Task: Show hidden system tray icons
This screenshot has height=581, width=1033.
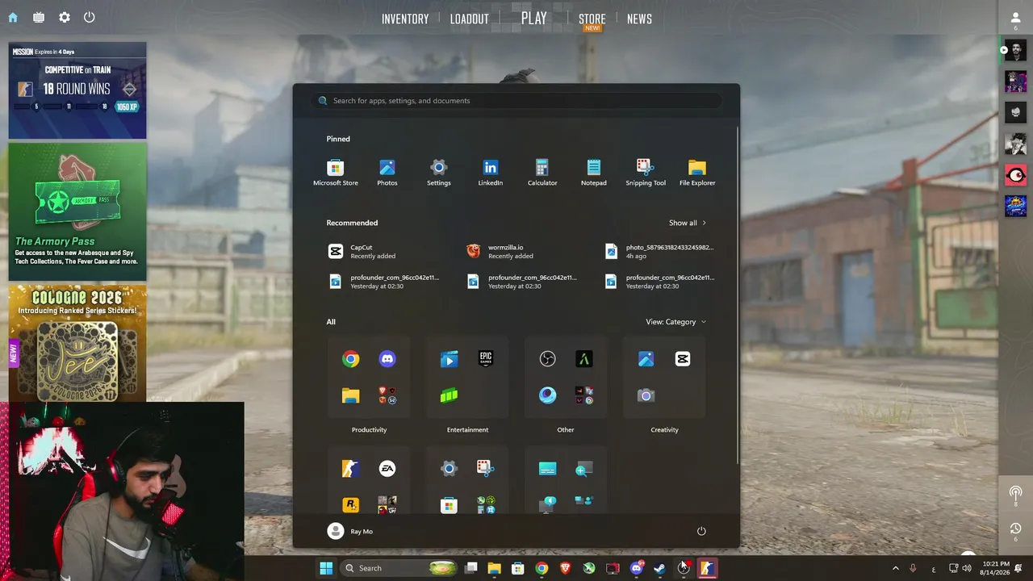Action: pyautogui.click(x=895, y=568)
